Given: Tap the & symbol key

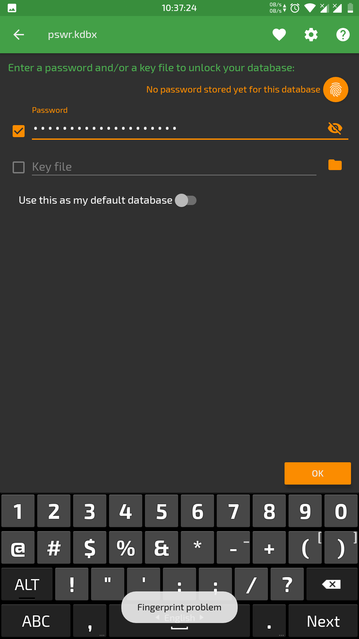Looking at the screenshot, I should (162, 547).
